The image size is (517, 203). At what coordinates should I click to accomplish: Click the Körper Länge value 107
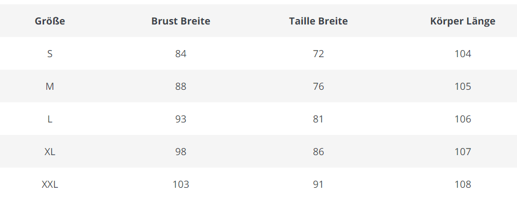tap(462, 152)
